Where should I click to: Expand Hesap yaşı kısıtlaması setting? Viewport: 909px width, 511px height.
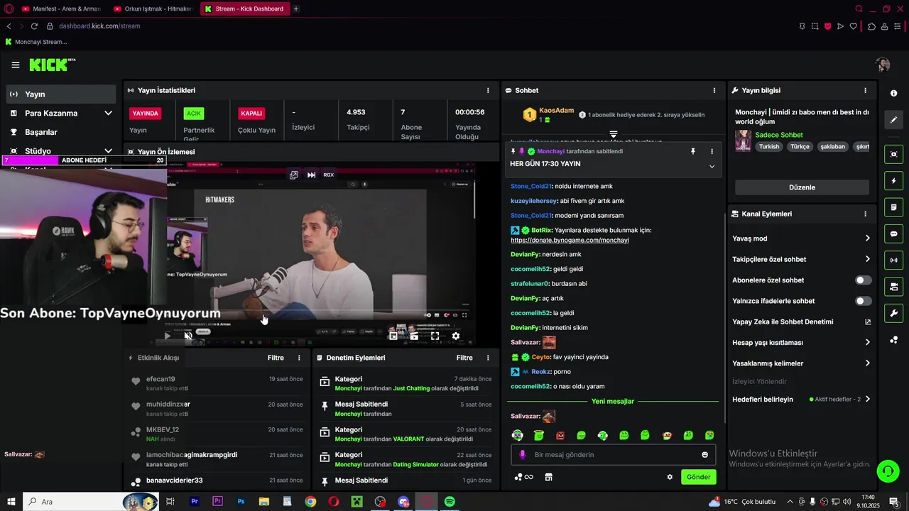867,342
